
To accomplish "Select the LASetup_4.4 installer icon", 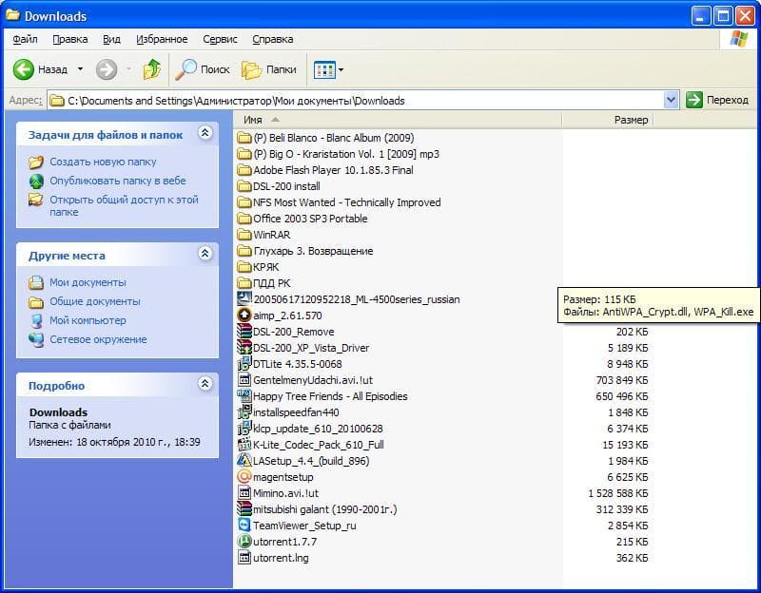I will pos(244,461).
